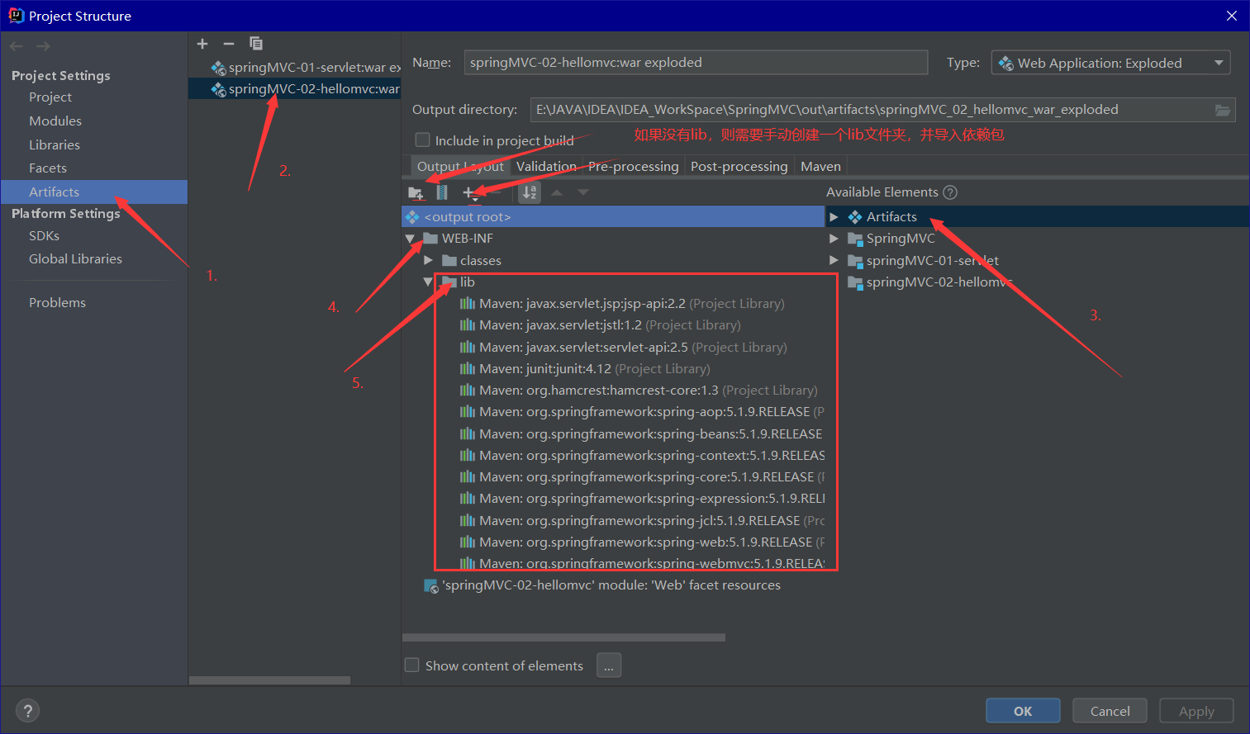Select the output root node
Image resolution: width=1250 pixels, height=734 pixels.
613,217
